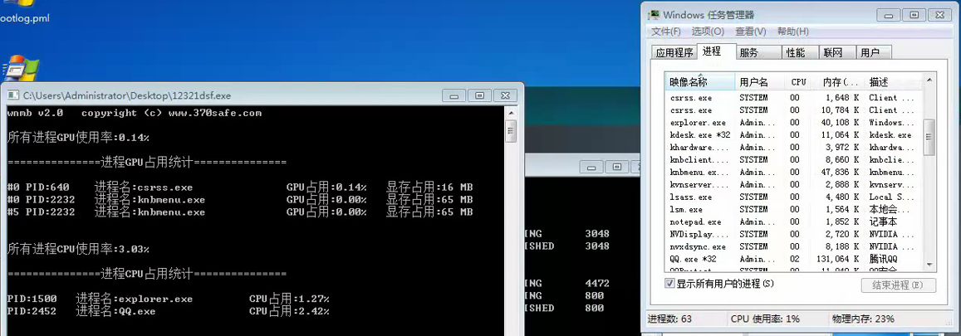
Task: Minimize the 12321dsf.exe console window
Action: click(x=454, y=95)
